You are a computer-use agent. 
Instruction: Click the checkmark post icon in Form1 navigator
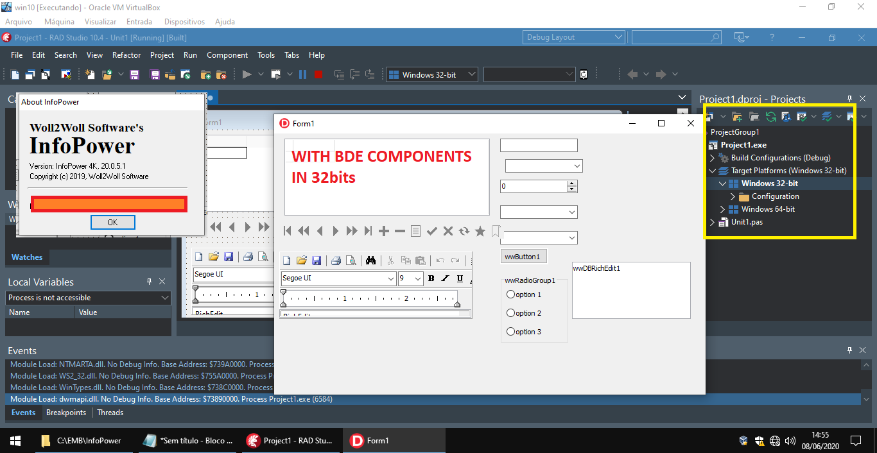pyautogui.click(x=432, y=231)
